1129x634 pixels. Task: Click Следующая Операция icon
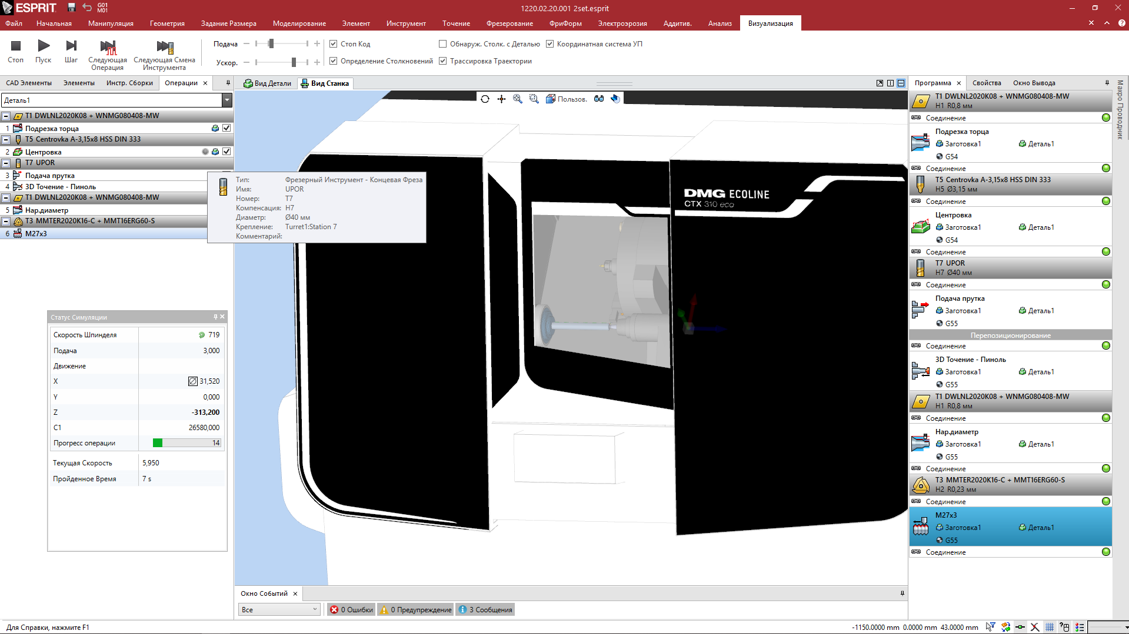108,47
